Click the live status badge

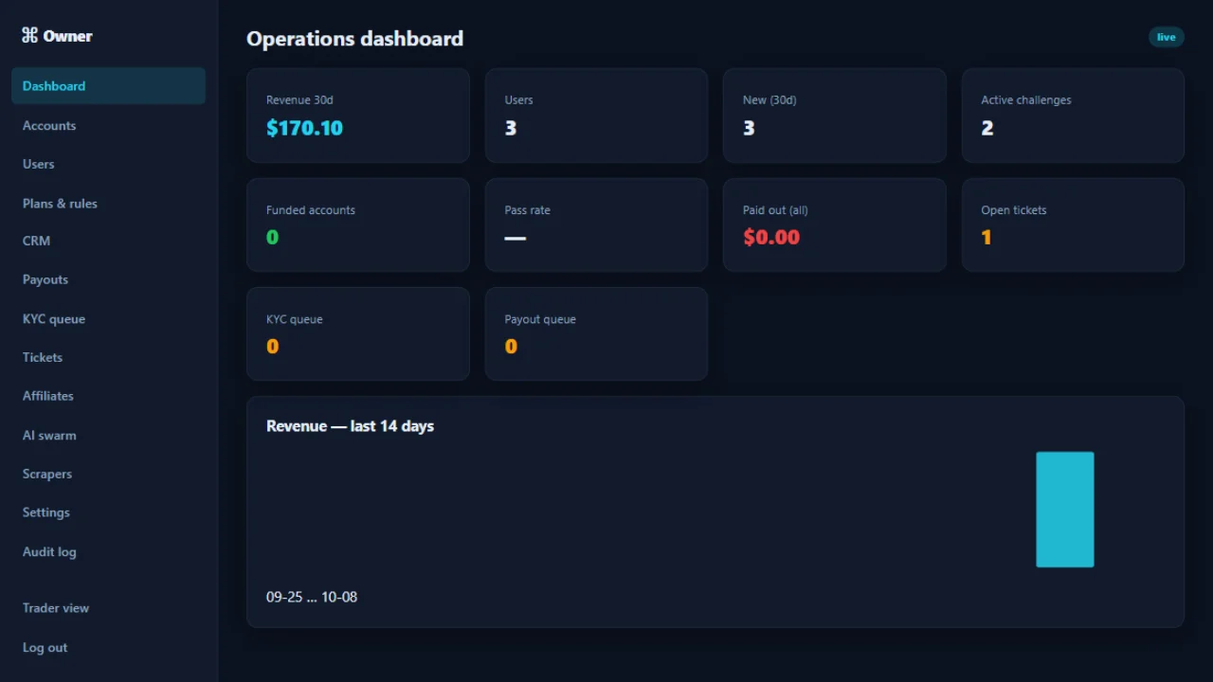tap(1166, 37)
